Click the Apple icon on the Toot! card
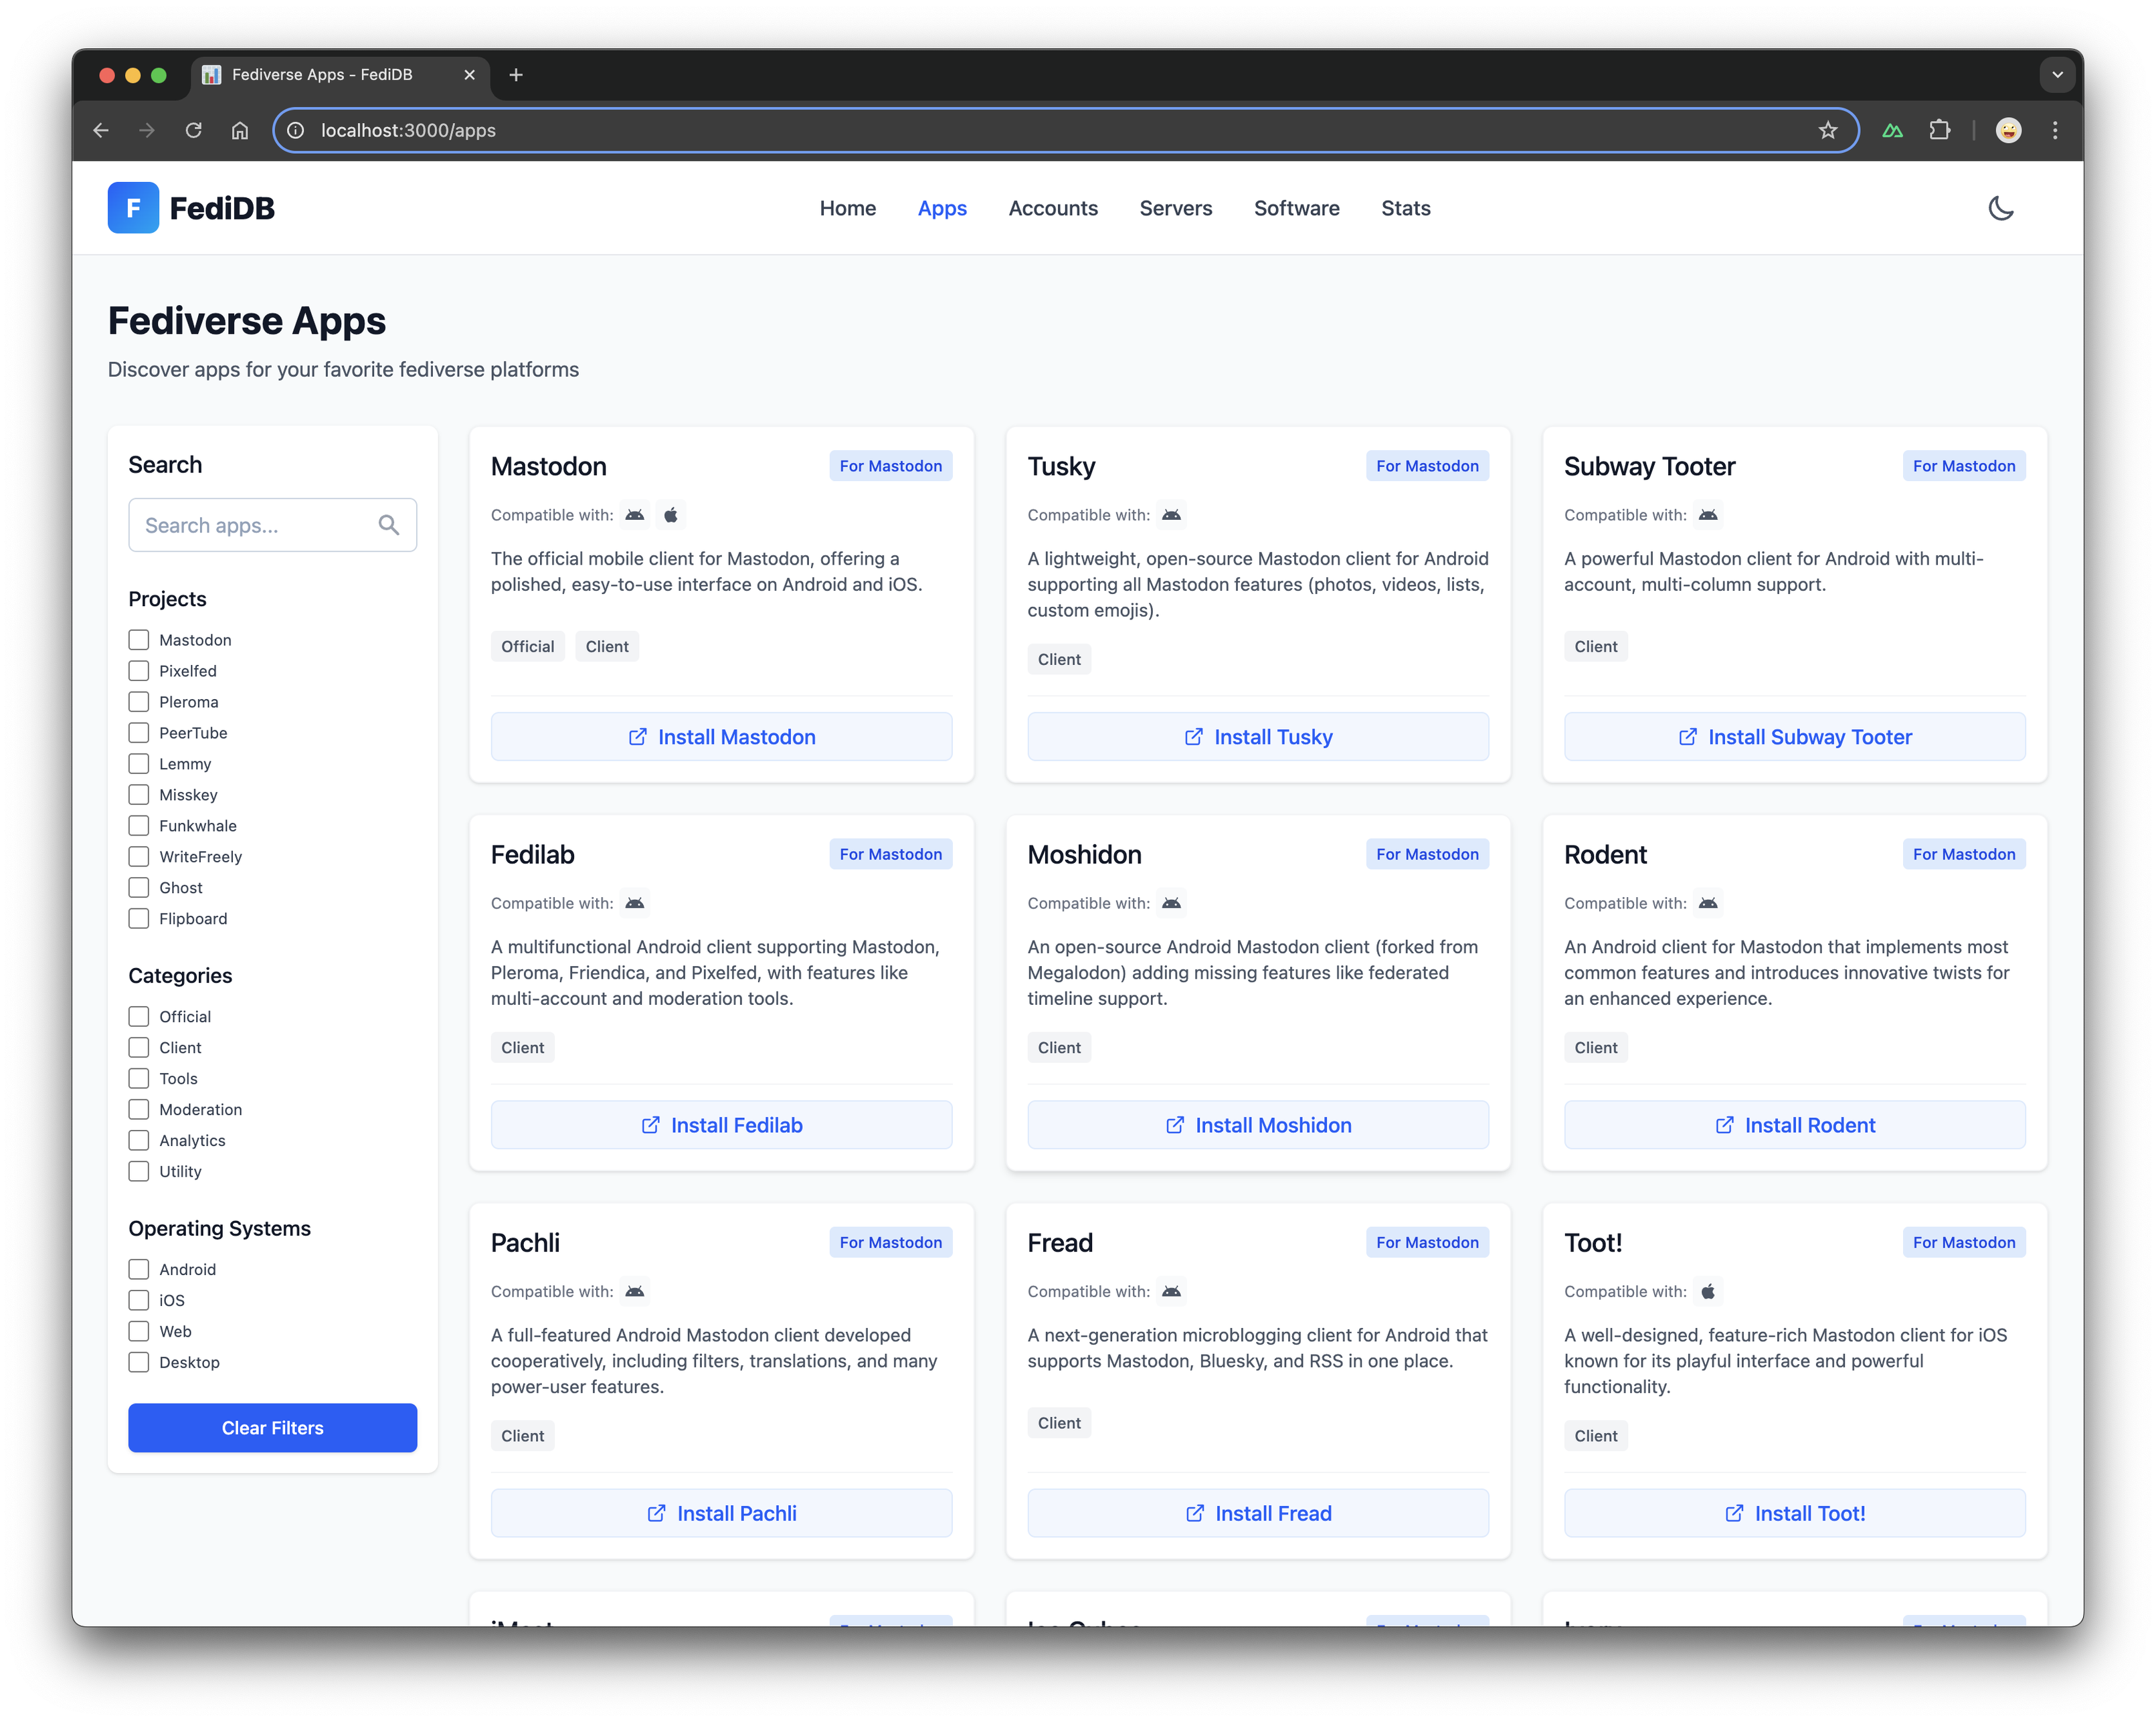2156x1722 pixels. click(1708, 1291)
